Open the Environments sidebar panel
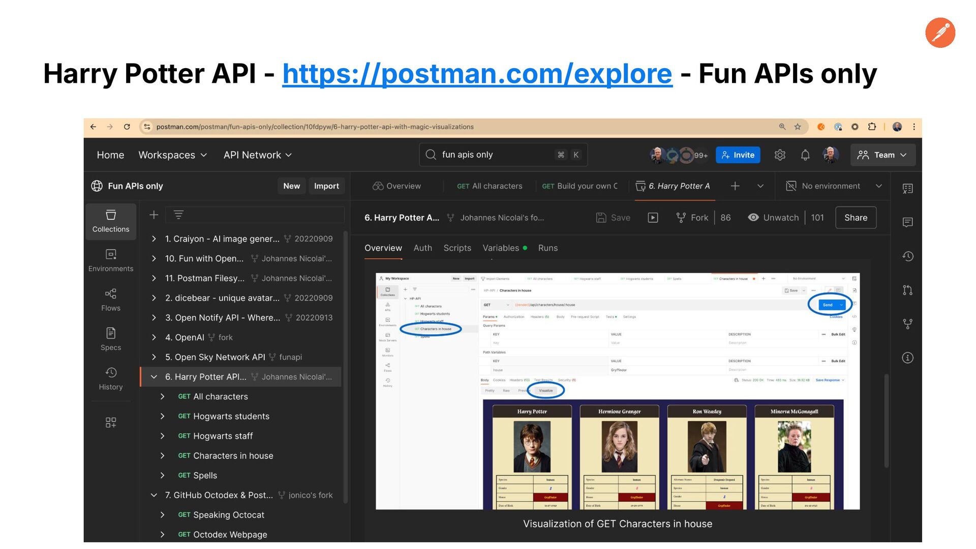 [111, 261]
